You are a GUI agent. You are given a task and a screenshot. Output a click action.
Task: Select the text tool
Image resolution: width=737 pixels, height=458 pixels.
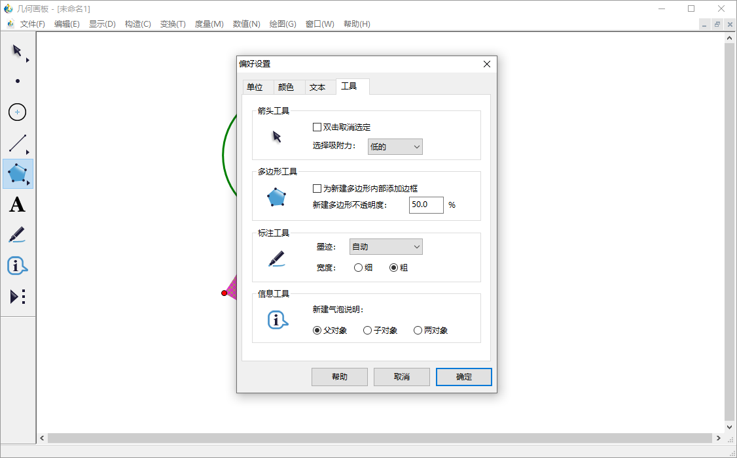tap(18, 204)
